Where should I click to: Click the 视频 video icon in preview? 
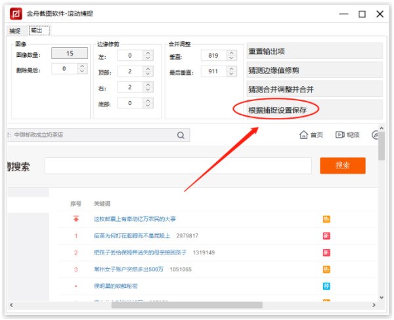click(340, 135)
